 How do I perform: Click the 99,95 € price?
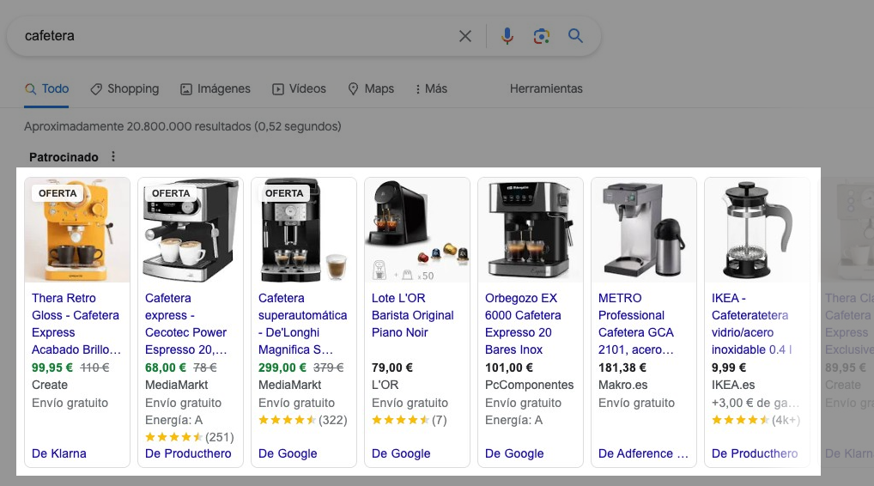(x=52, y=368)
